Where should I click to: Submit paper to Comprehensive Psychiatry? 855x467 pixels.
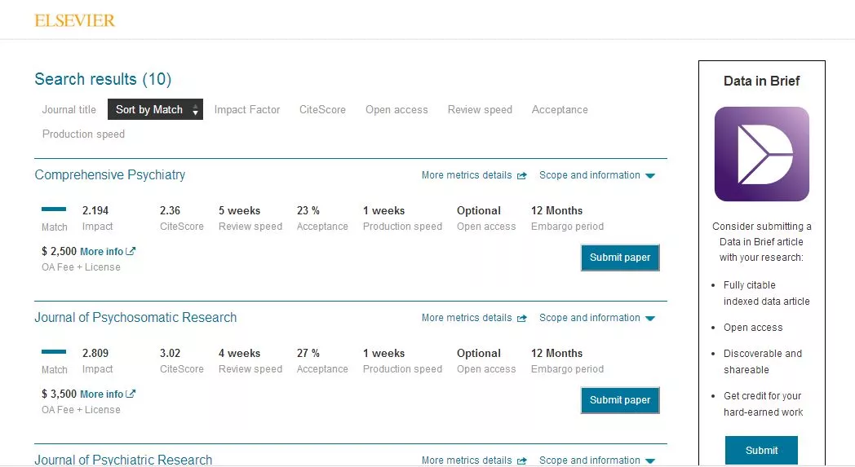pos(620,258)
